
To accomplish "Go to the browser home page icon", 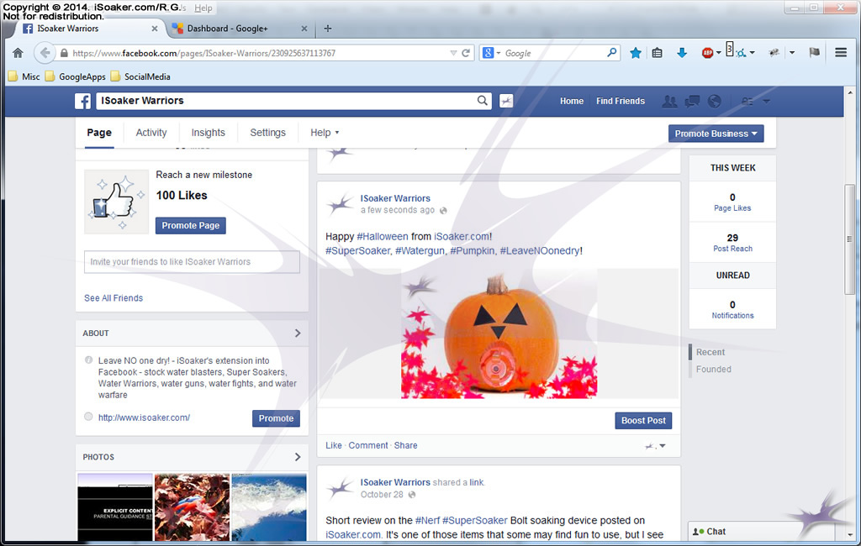I will pyautogui.click(x=18, y=53).
